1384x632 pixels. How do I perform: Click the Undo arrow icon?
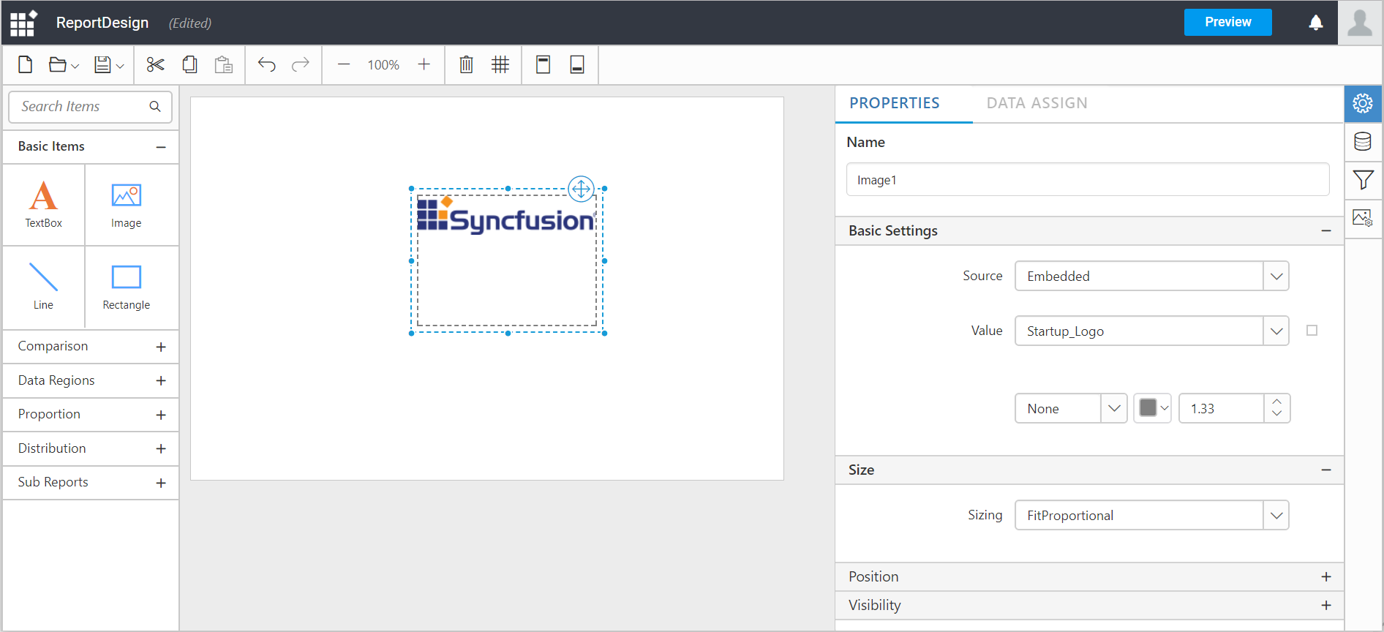266,65
